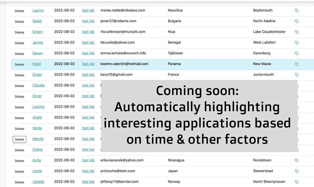314x187 pixels.
Task: Copy Lauryn's application row
Action: [296, 10]
